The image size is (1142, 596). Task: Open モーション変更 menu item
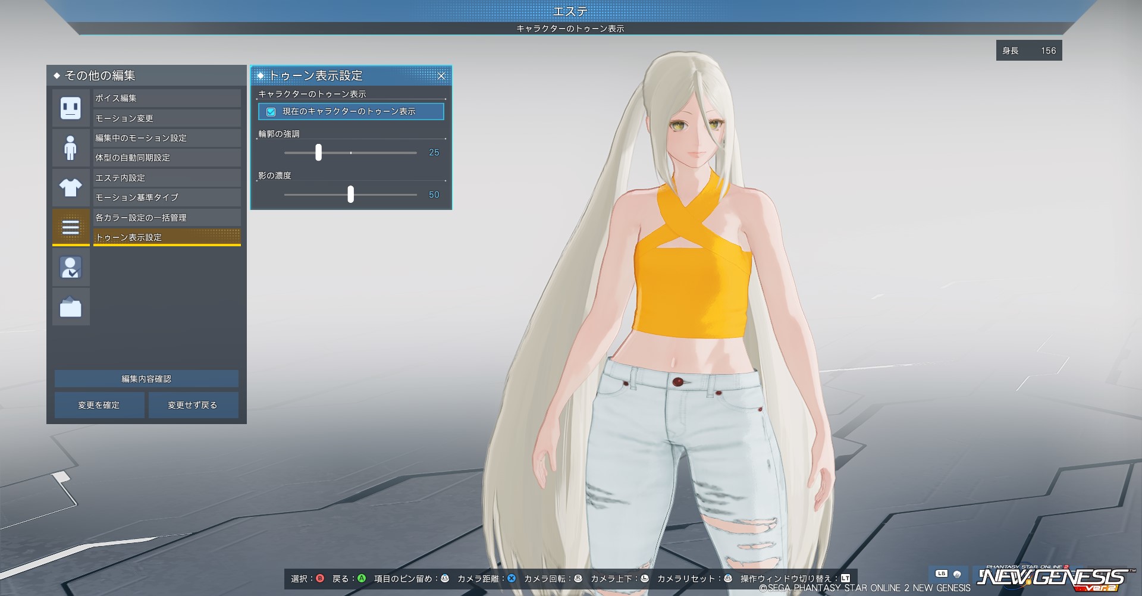167,118
